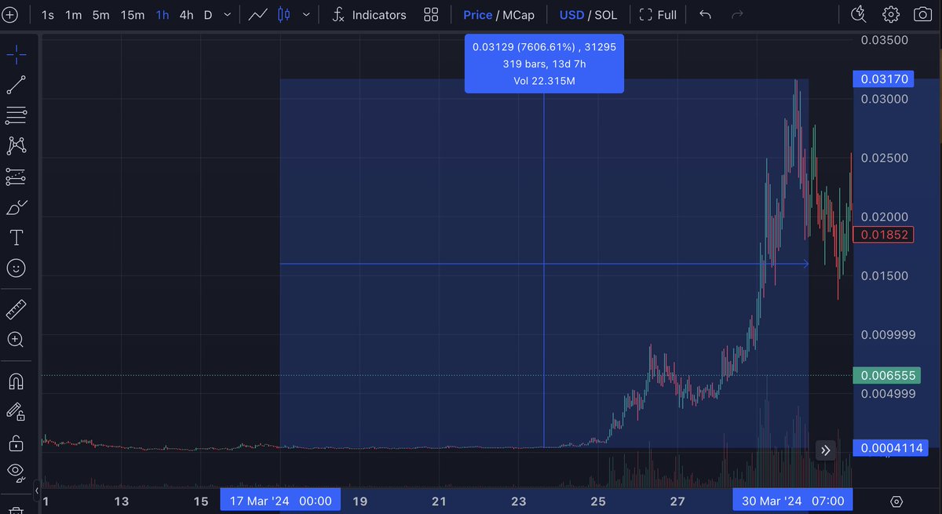Add symbol with plus circle button
Screen dimensions: 942x514
tap(9, 14)
